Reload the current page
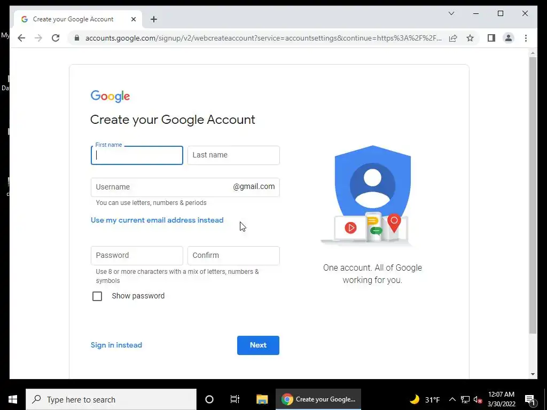This screenshot has width=547, height=410. click(x=56, y=38)
